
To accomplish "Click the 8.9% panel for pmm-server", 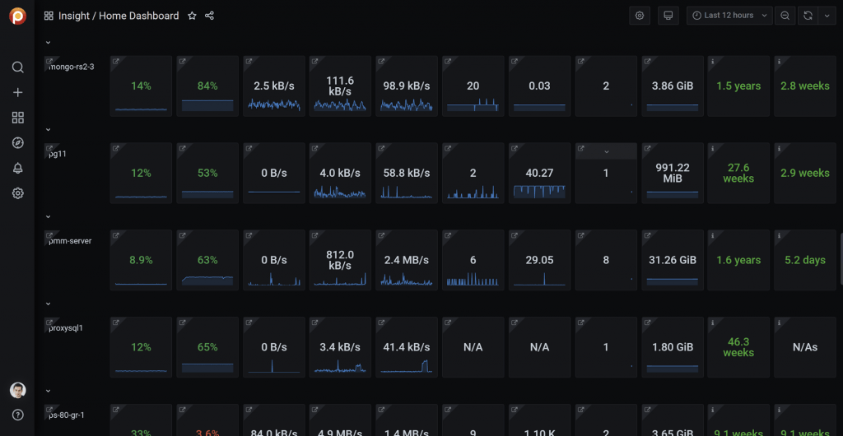I will [x=141, y=260].
